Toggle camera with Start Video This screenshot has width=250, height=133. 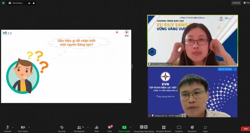pos(23,128)
